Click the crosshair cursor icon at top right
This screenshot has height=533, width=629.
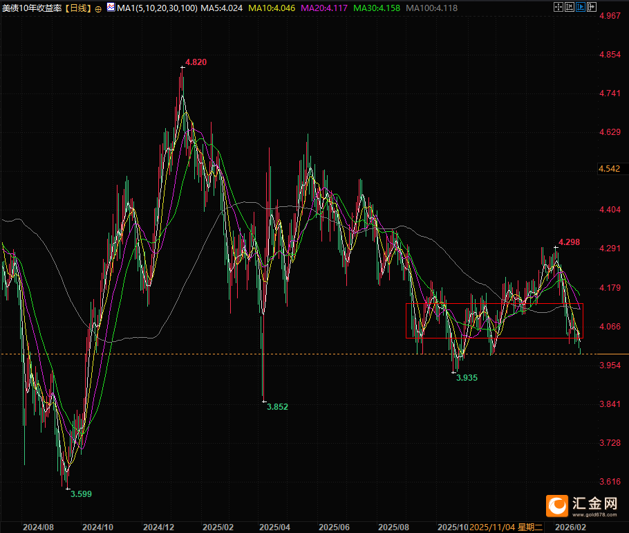pos(558,8)
